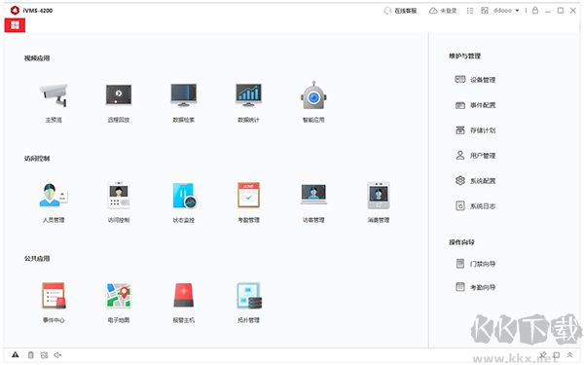Expand alarm panel with double chevron
Image resolution: width=584 pixels, height=365 pixels.
pos(569,355)
